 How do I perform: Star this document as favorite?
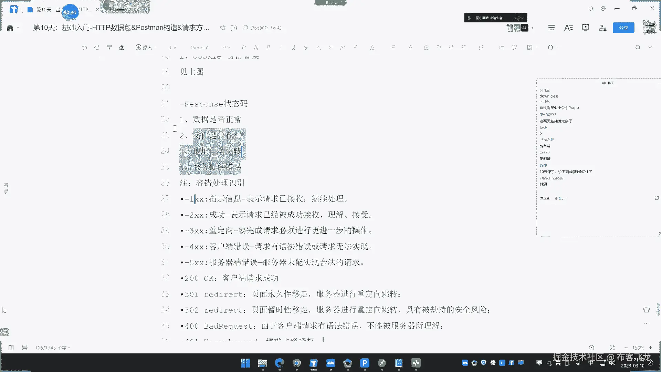click(223, 28)
